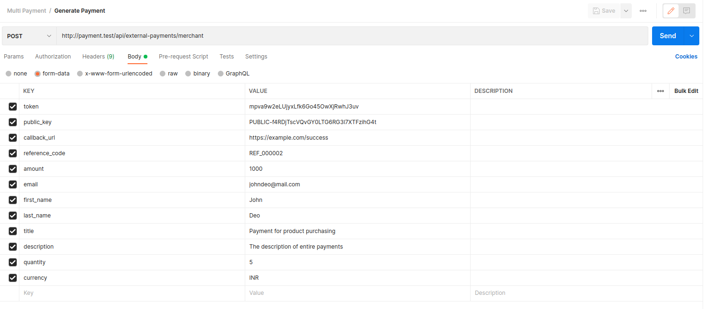The height and width of the screenshot is (309, 705).
Task: Expand the Send button dropdown arrow
Action: pyautogui.click(x=692, y=36)
